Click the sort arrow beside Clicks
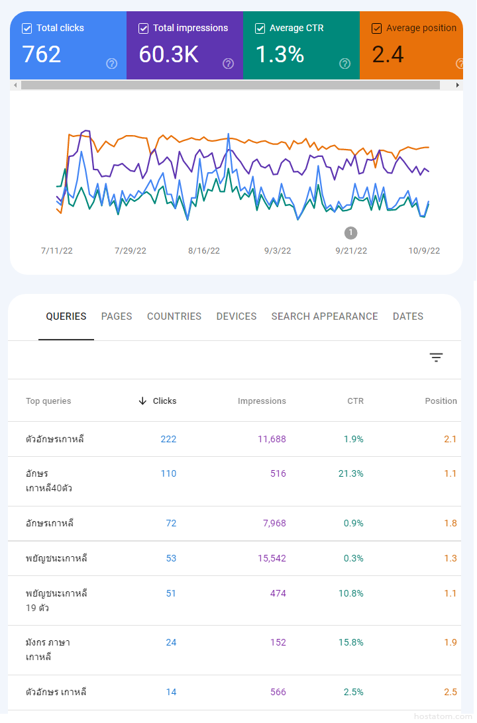 (x=142, y=401)
